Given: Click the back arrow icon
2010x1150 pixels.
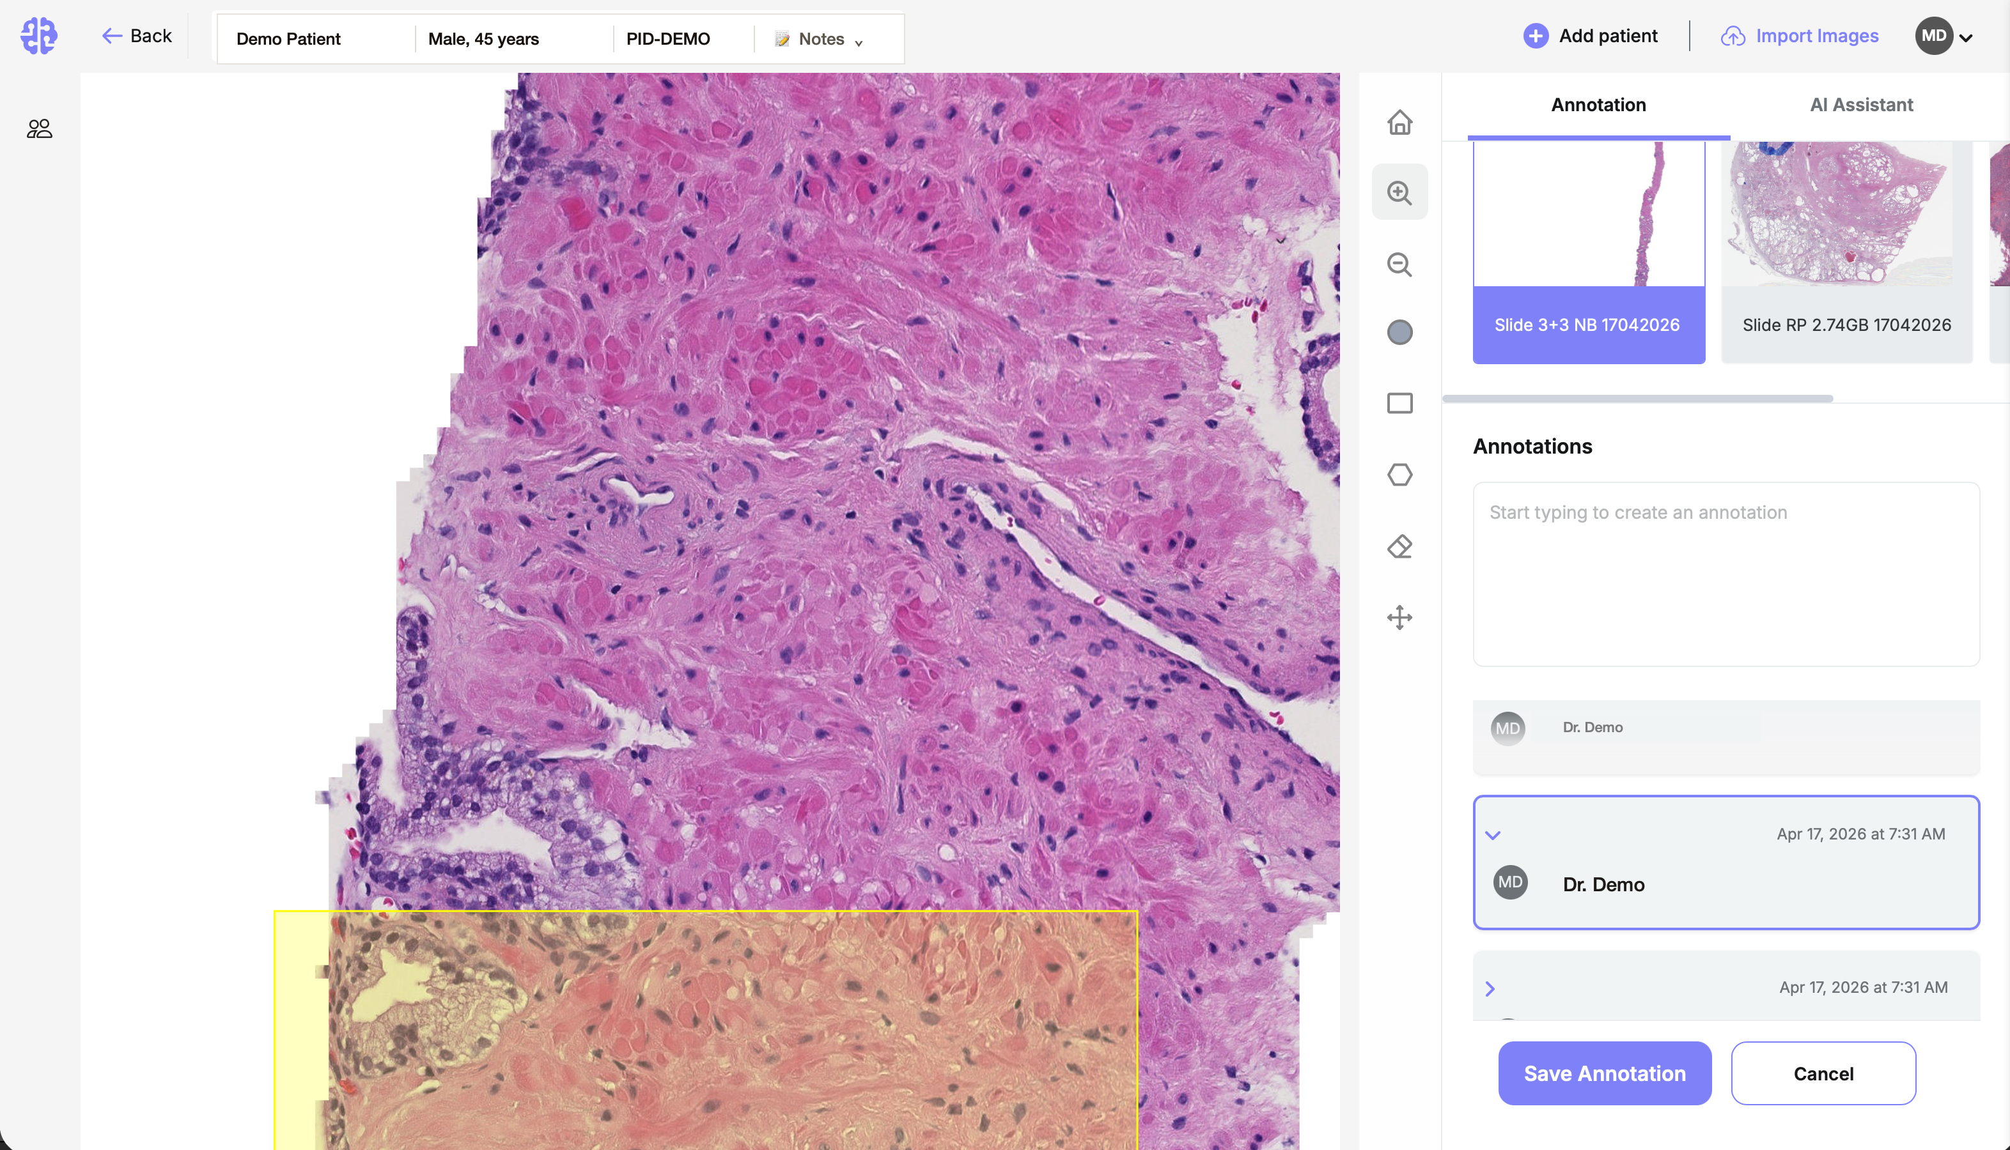Looking at the screenshot, I should point(112,36).
